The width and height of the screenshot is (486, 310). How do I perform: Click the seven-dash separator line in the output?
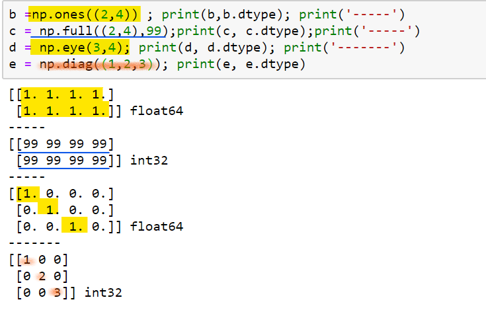point(34,243)
